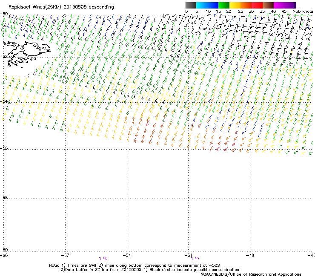Click the magenta 40-45 knots legend segment
Viewport: 315px width, 277px height.
coord(279,5)
